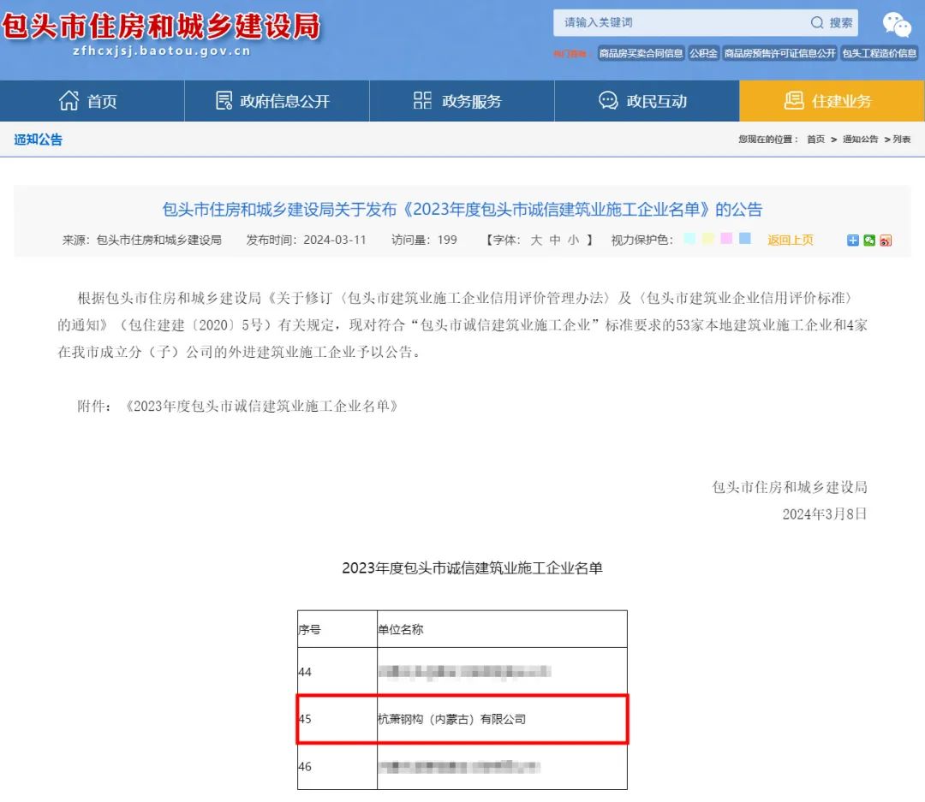The width and height of the screenshot is (925, 802).
Task: Set font size to 小 (small)
Action: (573, 241)
